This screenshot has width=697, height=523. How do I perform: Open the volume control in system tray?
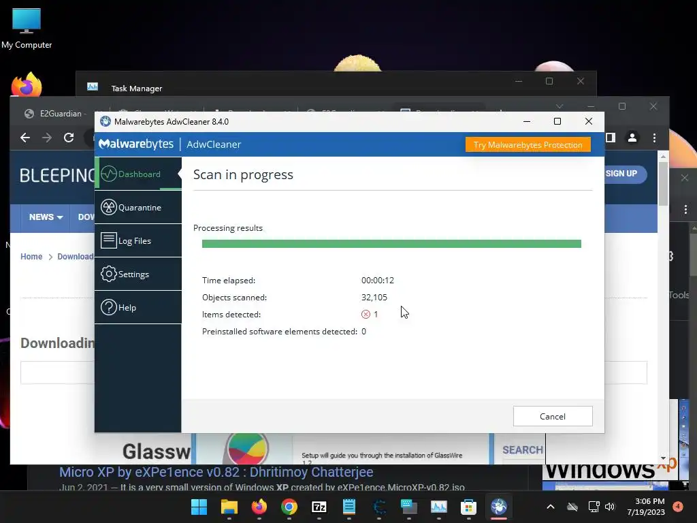click(610, 507)
